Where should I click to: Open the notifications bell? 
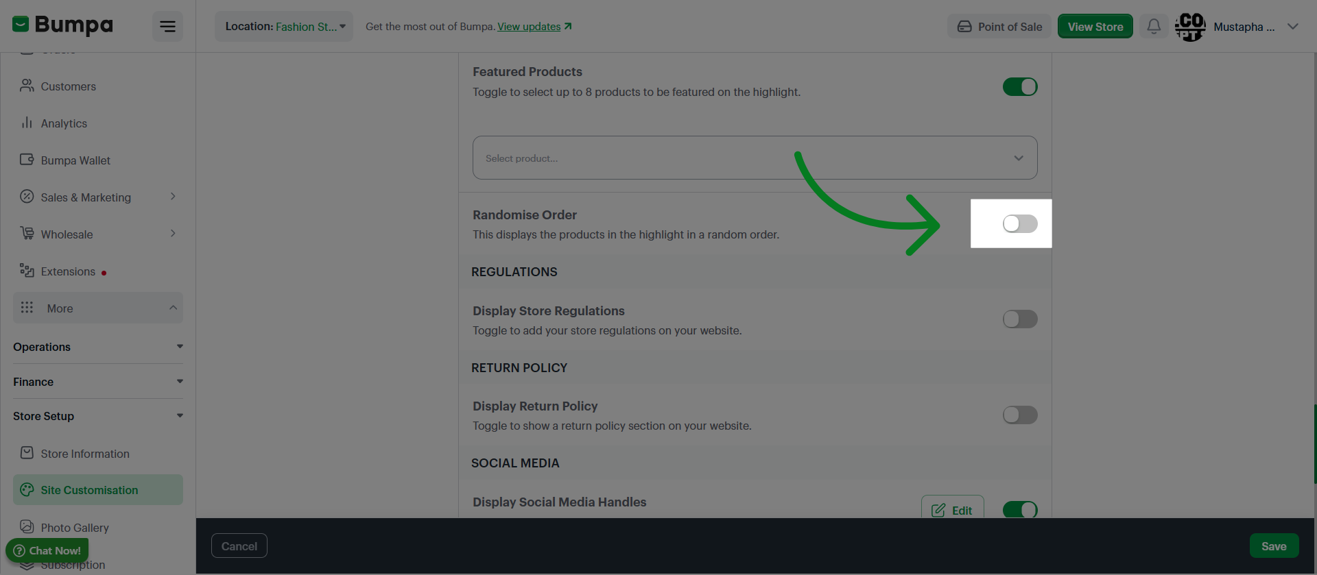coord(1154,27)
